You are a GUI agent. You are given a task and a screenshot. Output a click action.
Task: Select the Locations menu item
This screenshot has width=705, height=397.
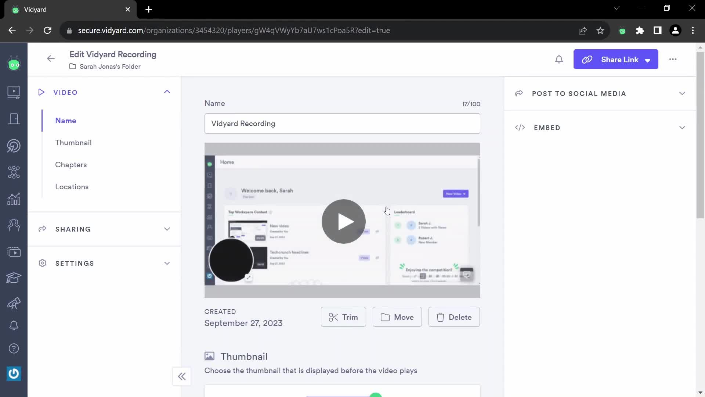point(72,187)
